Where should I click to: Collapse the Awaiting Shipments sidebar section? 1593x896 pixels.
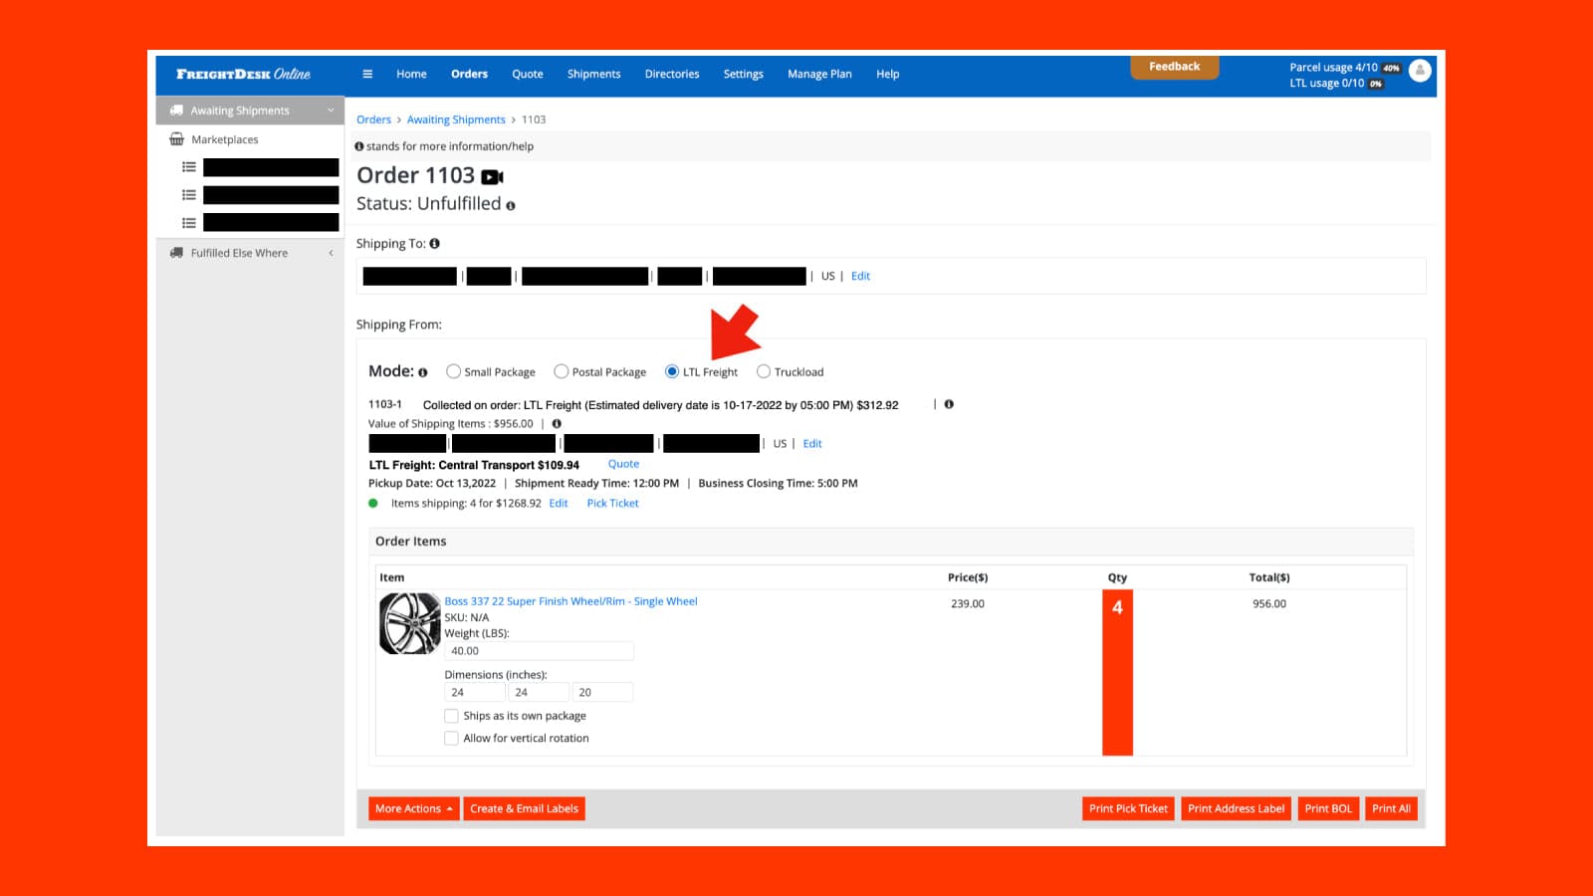coord(331,111)
